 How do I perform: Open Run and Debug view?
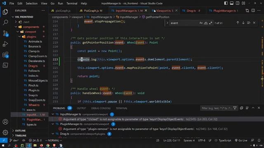[5, 44]
